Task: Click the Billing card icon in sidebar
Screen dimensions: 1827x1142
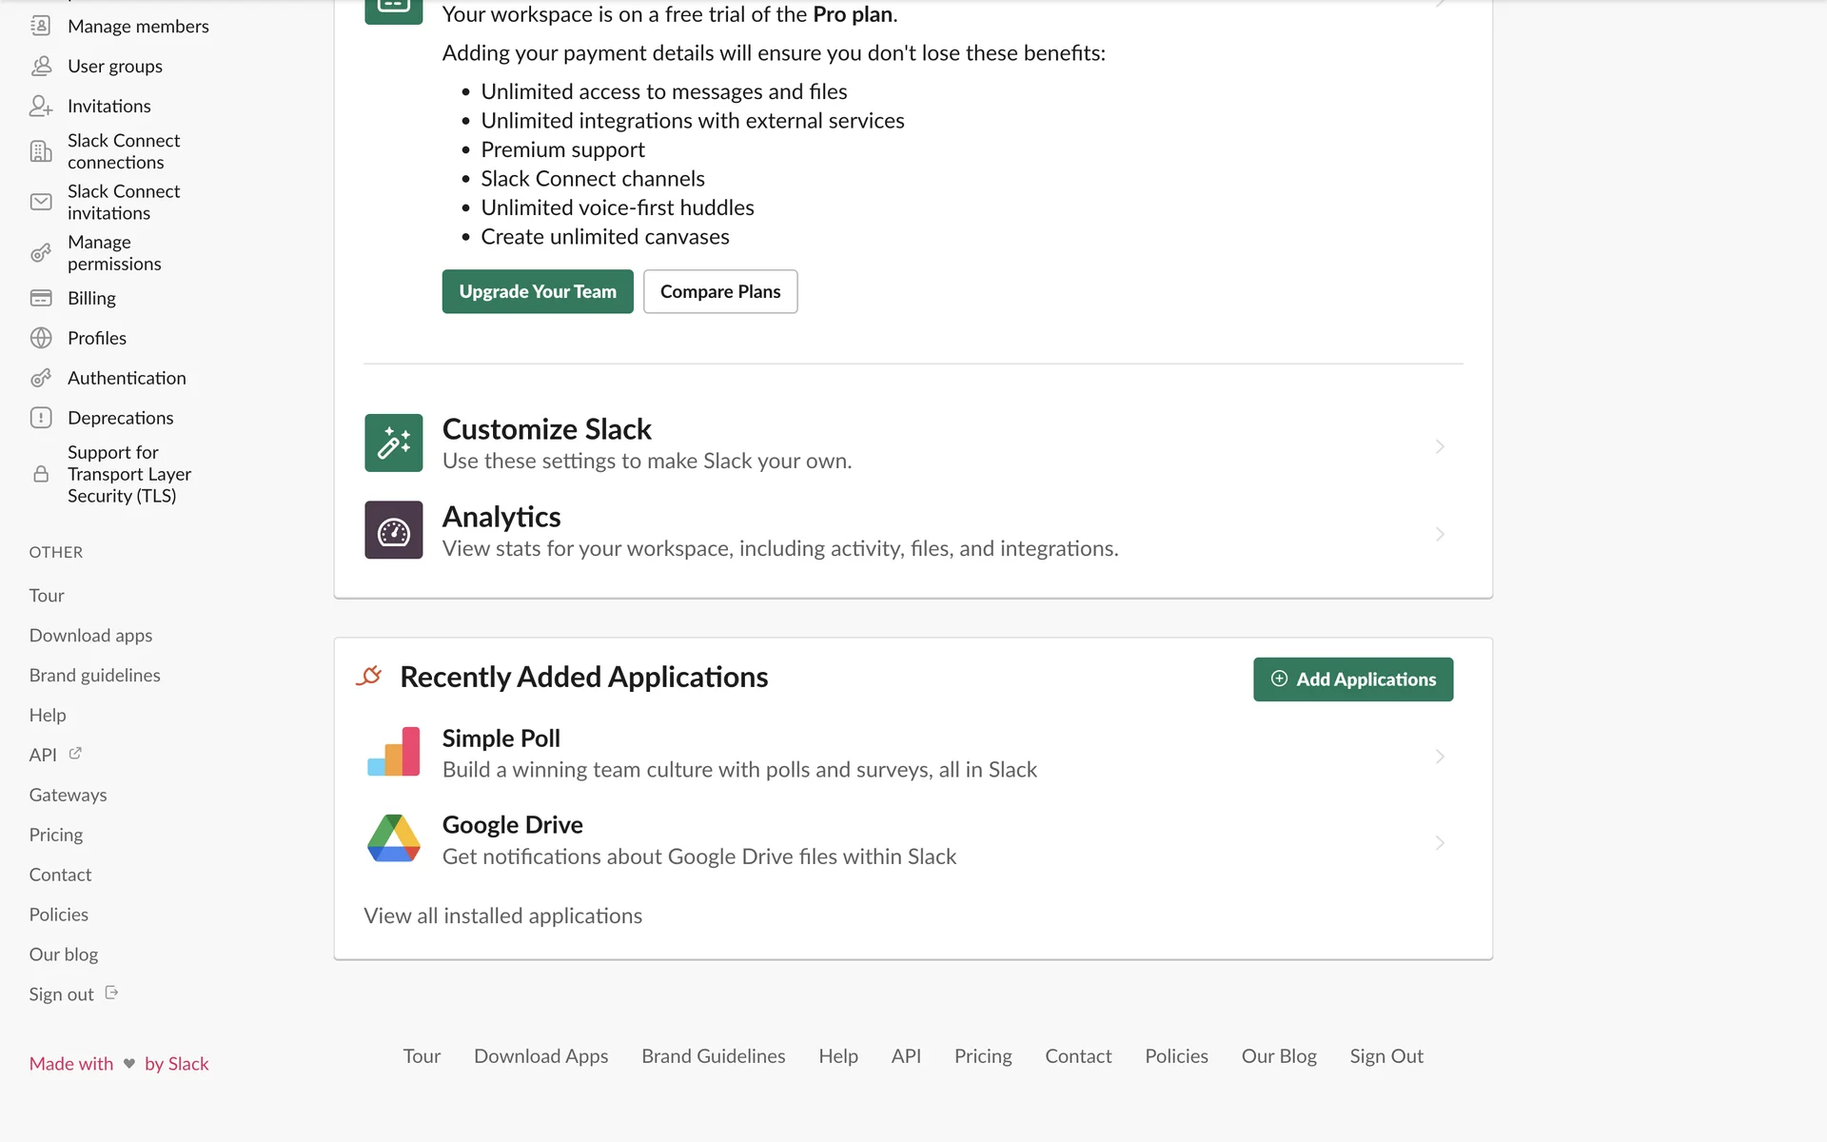Action: point(41,298)
